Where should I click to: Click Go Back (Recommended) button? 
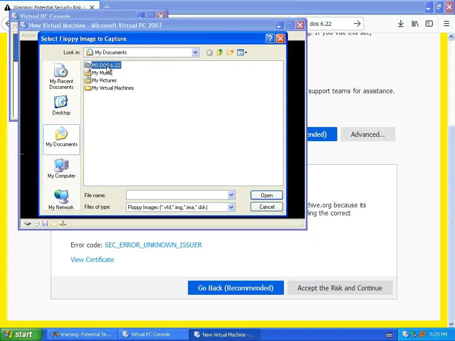click(235, 288)
